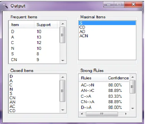Sort by the Confidence column header
This screenshot has height=124, width=146.
coord(118,78)
